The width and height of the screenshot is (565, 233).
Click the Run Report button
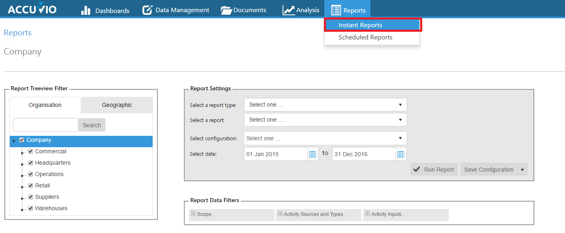(x=434, y=170)
